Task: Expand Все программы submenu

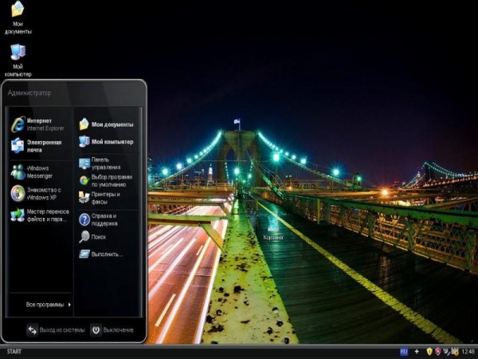Action: coord(48,304)
